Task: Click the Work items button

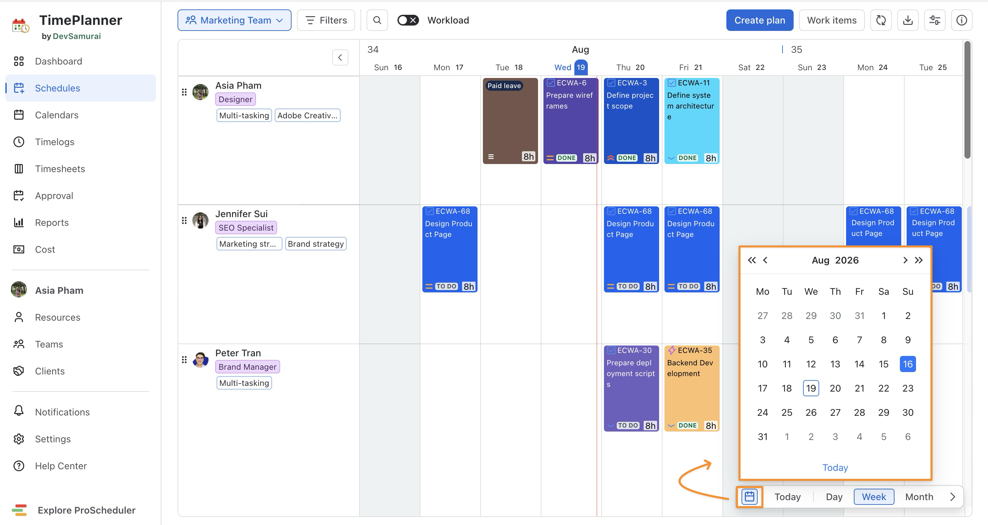Action: point(832,20)
